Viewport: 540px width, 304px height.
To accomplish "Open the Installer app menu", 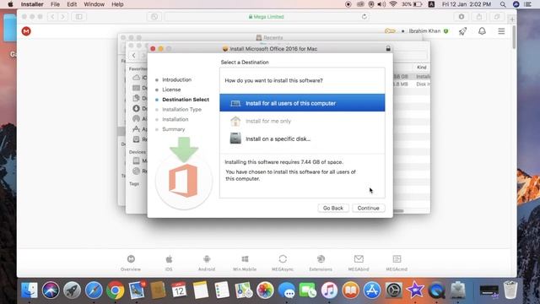I will coord(32,4).
